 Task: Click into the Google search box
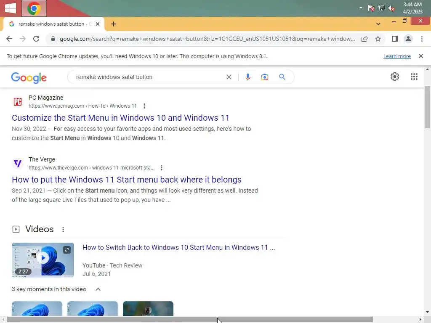click(x=149, y=77)
